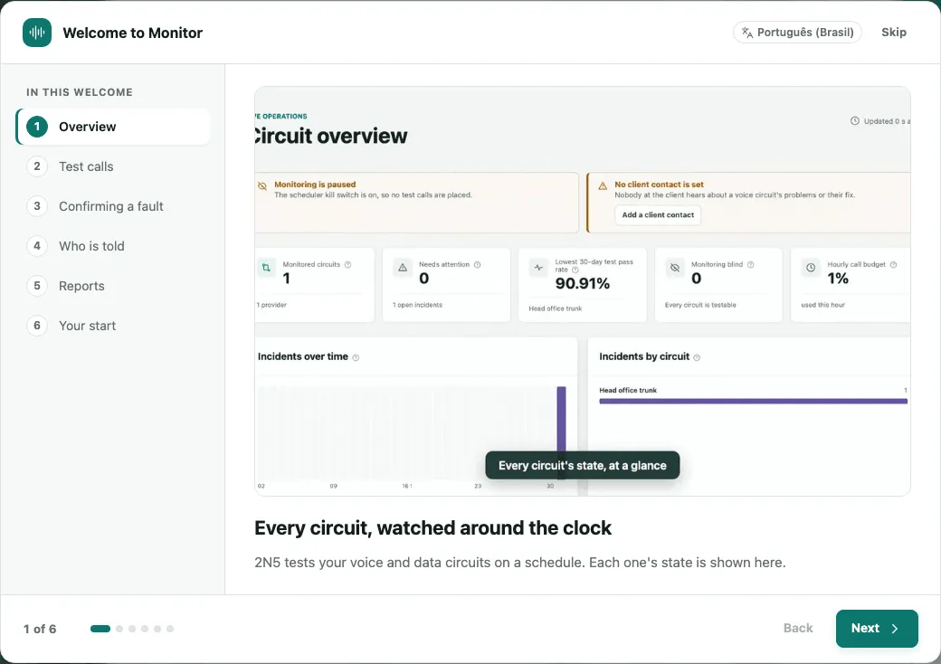Click the 'Circuit overview' heading
This screenshot has width=941, height=664.
point(330,137)
